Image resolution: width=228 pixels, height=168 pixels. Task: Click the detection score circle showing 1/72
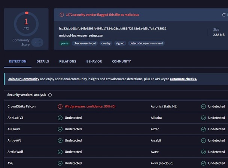[26, 24]
